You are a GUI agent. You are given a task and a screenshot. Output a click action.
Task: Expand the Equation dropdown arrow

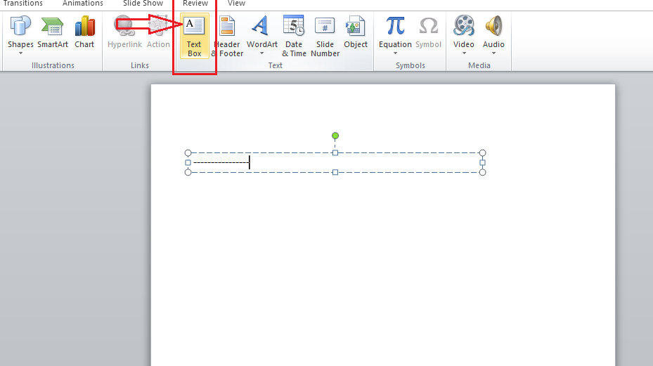click(x=395, y=53)
